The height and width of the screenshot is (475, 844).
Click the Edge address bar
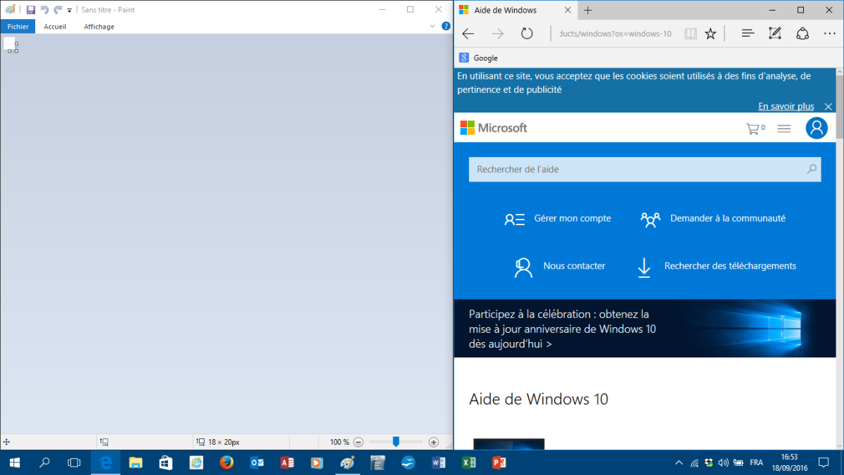pyautogui.click(x=615, y=34)
